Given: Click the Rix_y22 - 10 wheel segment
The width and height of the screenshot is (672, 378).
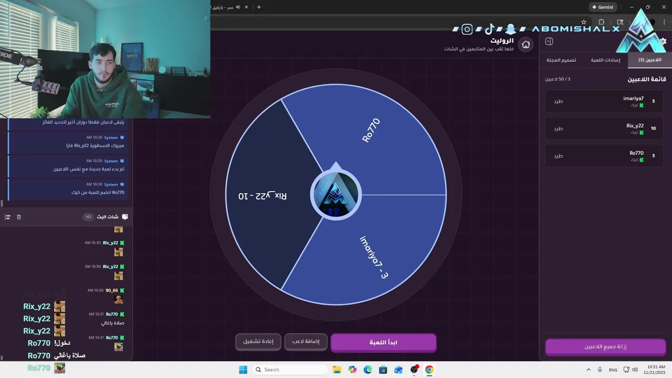Looking at the screenshot, I should (x=262, y=195).
